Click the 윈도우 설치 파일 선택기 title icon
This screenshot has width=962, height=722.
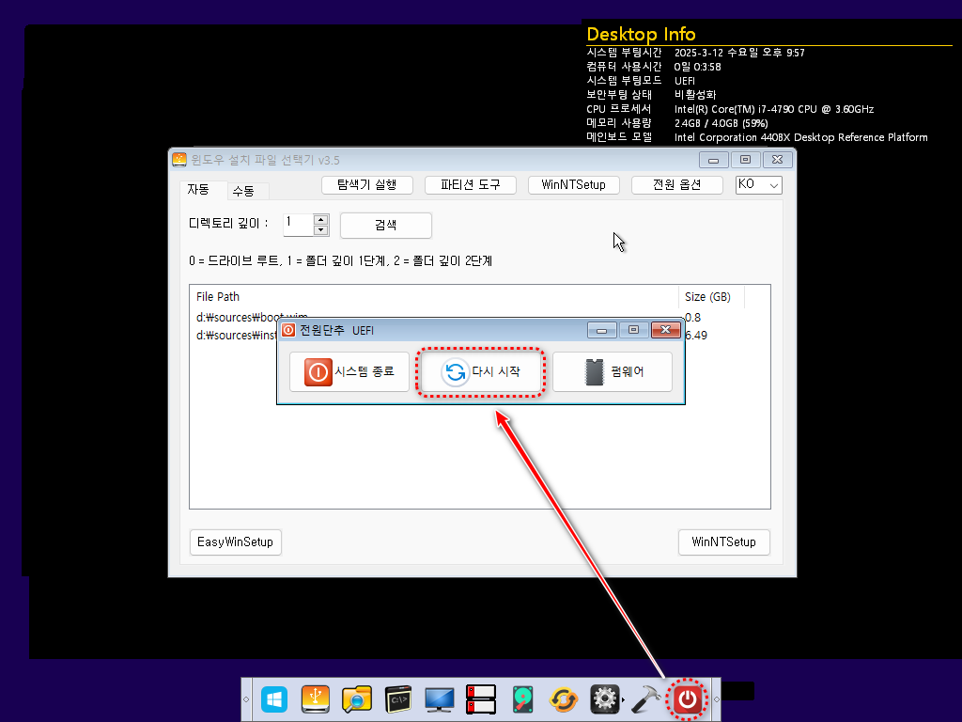179,160
